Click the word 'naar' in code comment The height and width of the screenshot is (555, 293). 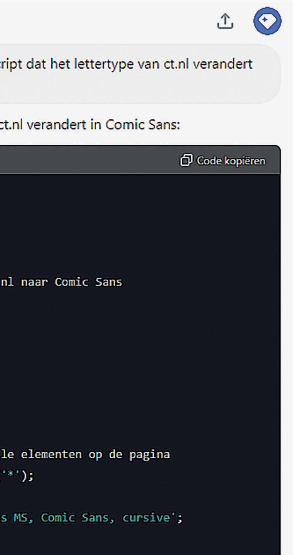click(x=32, y=284)
